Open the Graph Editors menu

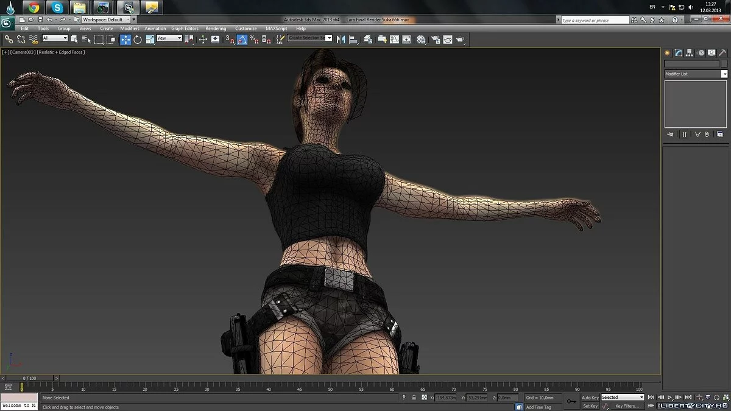tap(185, 29)
